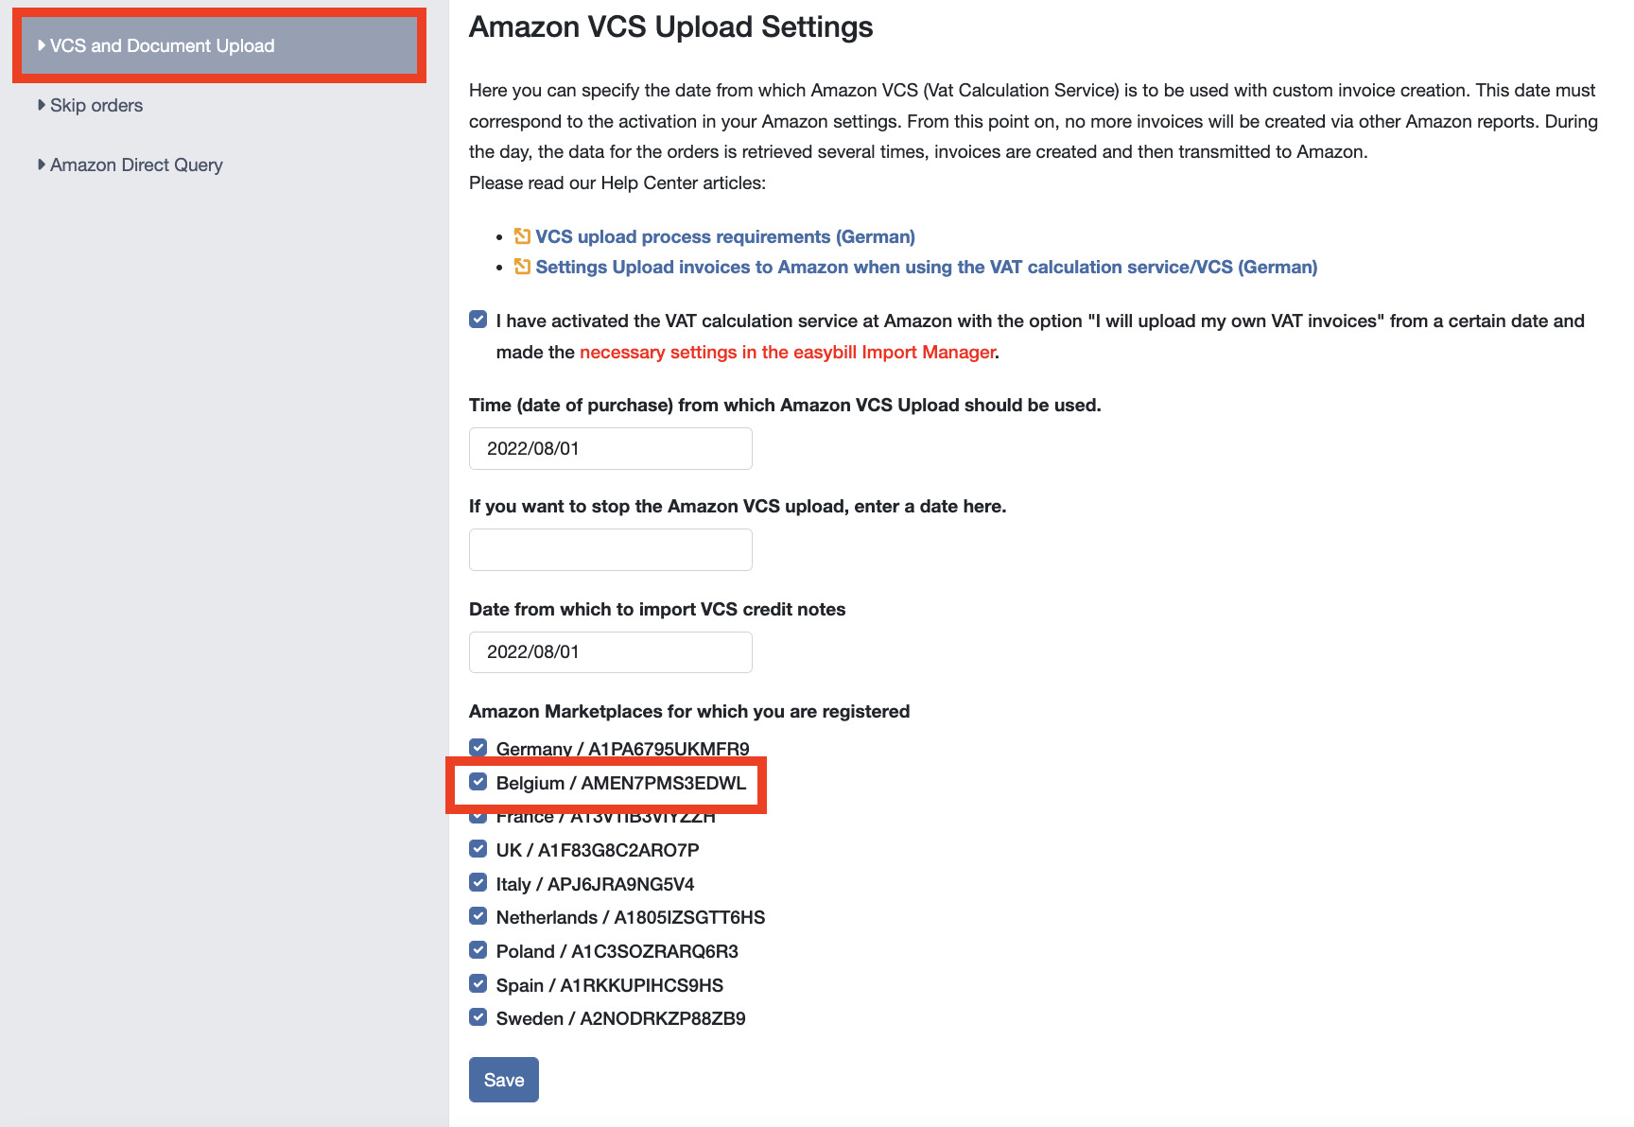Toggle the VAT calculation service activation checkbox
The image size is (1634, 1127).
478,320
